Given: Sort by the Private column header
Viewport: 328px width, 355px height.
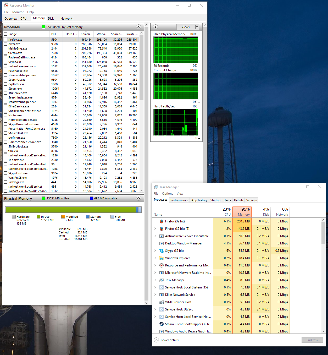Looking at the screenshot, I should [131, 34].
